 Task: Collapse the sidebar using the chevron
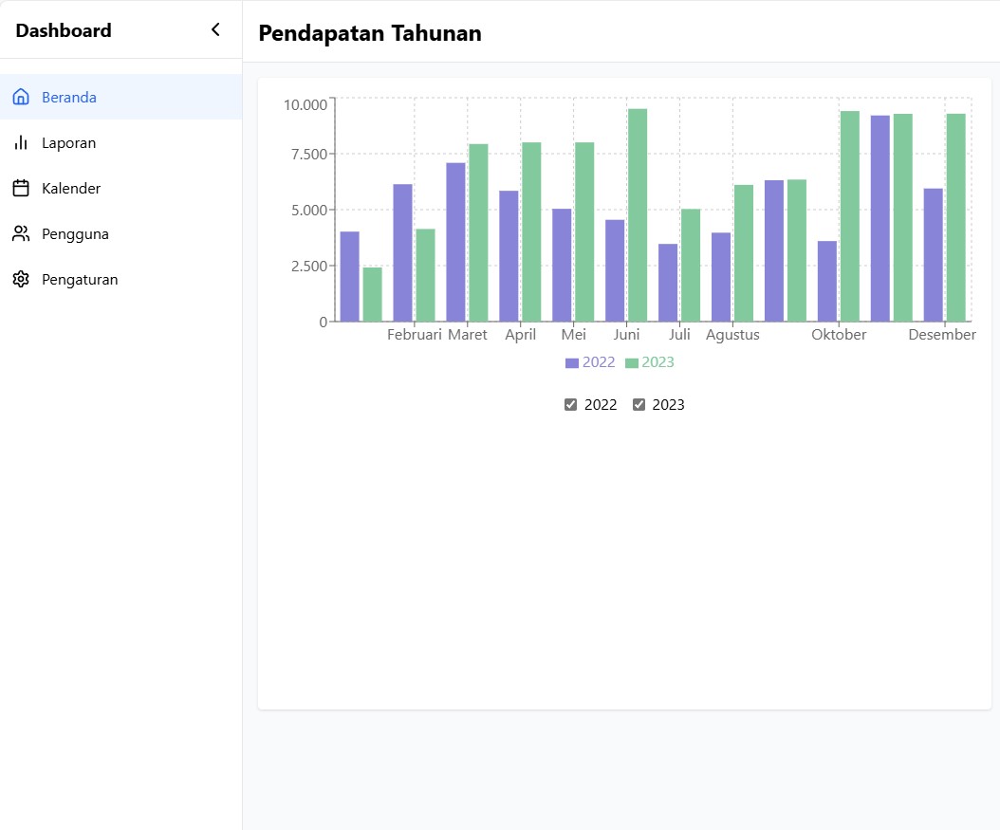pos(215,29)
